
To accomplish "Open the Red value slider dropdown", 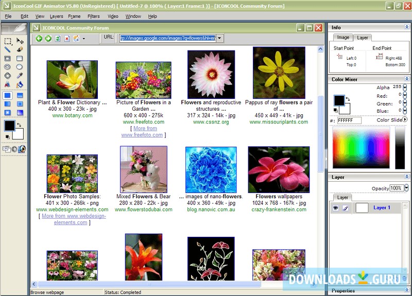I will 405,95.
